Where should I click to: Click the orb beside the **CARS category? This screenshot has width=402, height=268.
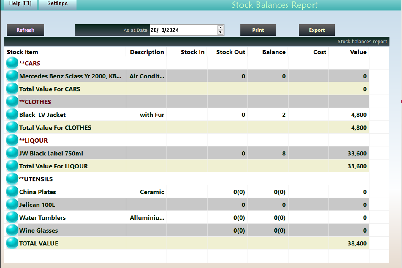coord(12,63)
